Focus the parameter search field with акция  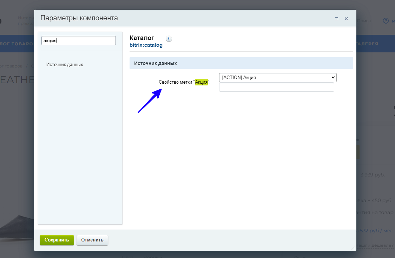click(x=79, y=41)
